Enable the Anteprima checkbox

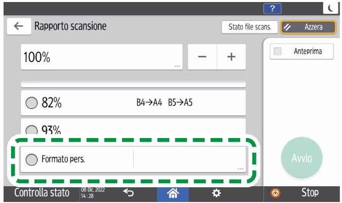tap(278, 51)
